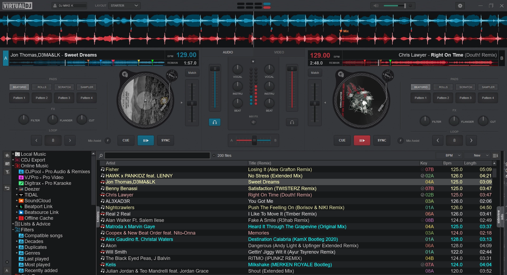Open the Favorites icon in the browser sidebar
Image resolution: width=507 pixels, height=275 pixels.
click(x=7, y=156)
